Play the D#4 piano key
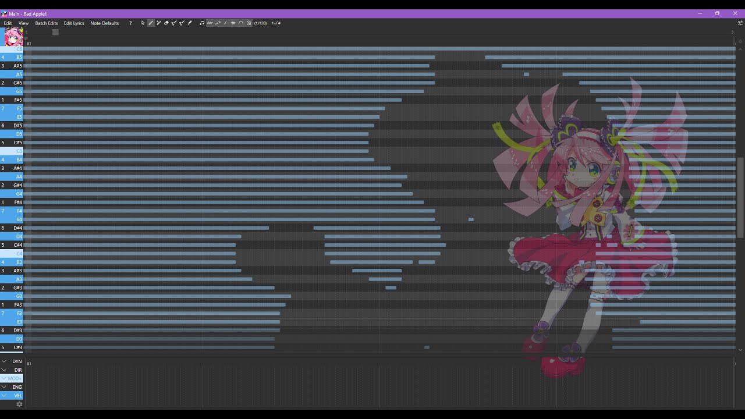Image resolution: width=745 pixels, height=419 pixels. [12, 228]
